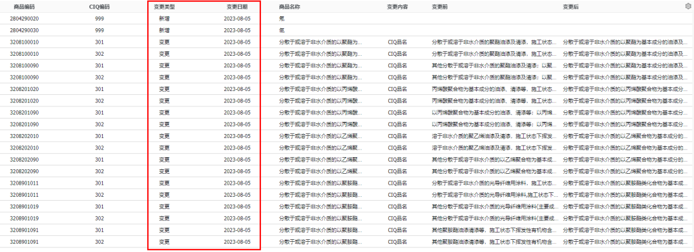The image size is (694, 252).
Task: Click 变更前 text in row 3208201020 CIQ 301
Action: [x=494, y=89]
